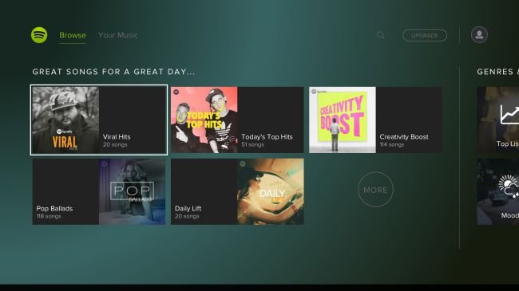The image size is (519, 291).
Task: Select the 'Creativity Boost' title text
Action: point(404,137)
